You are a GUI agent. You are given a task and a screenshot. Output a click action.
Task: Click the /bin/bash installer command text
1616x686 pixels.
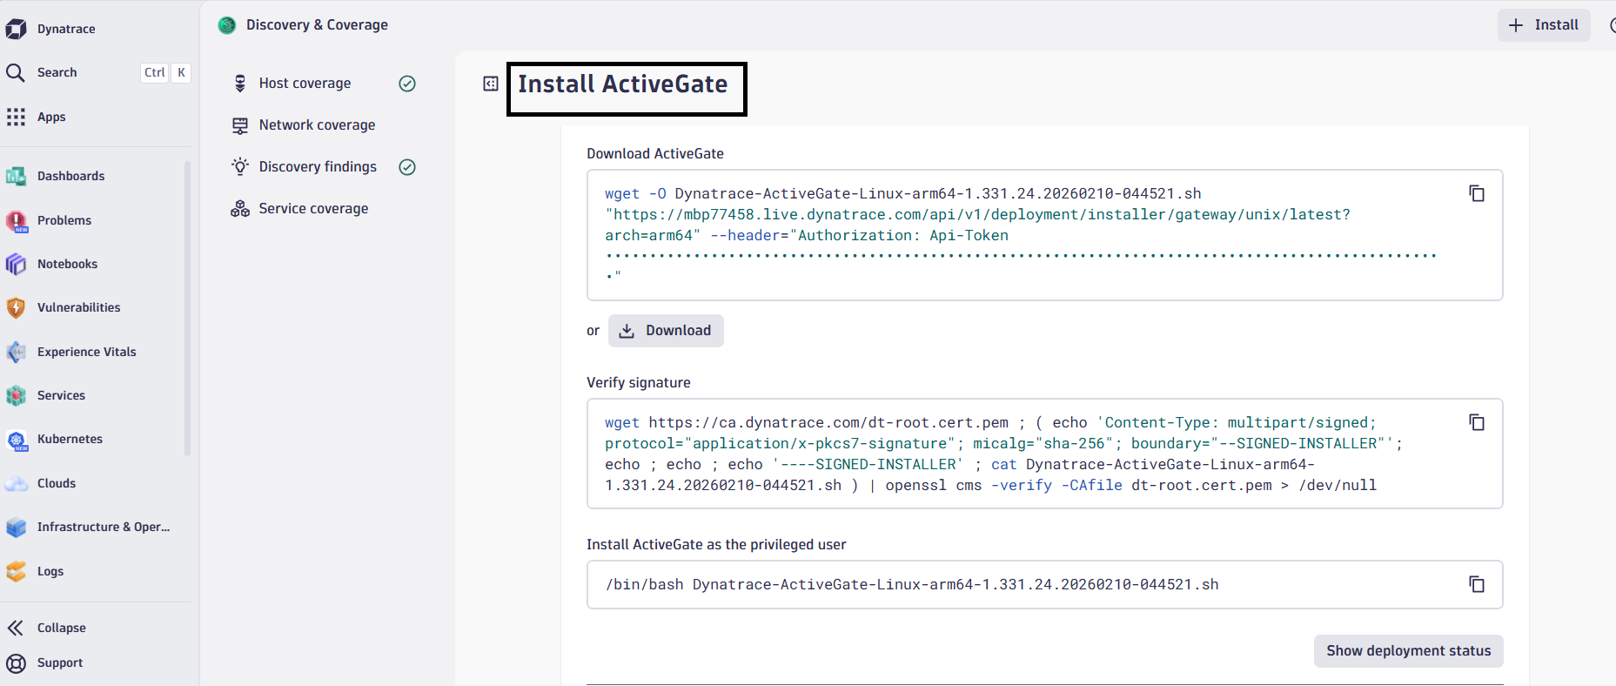[912, 584]
